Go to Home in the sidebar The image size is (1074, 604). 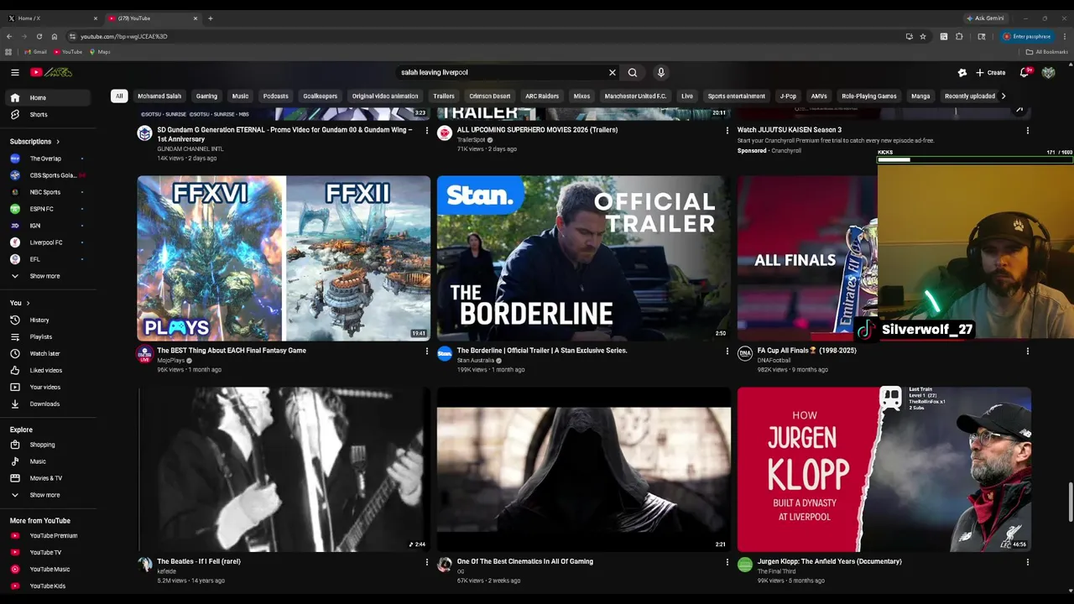coord(48,97)
